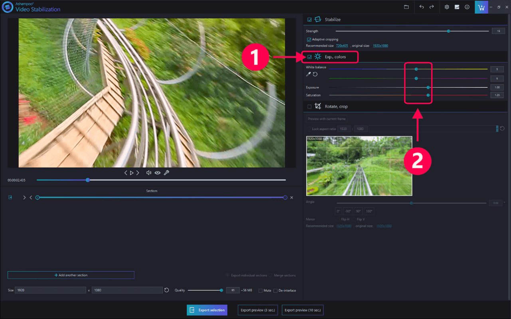Select the Merge sections radio button

(x=271, y=275)
